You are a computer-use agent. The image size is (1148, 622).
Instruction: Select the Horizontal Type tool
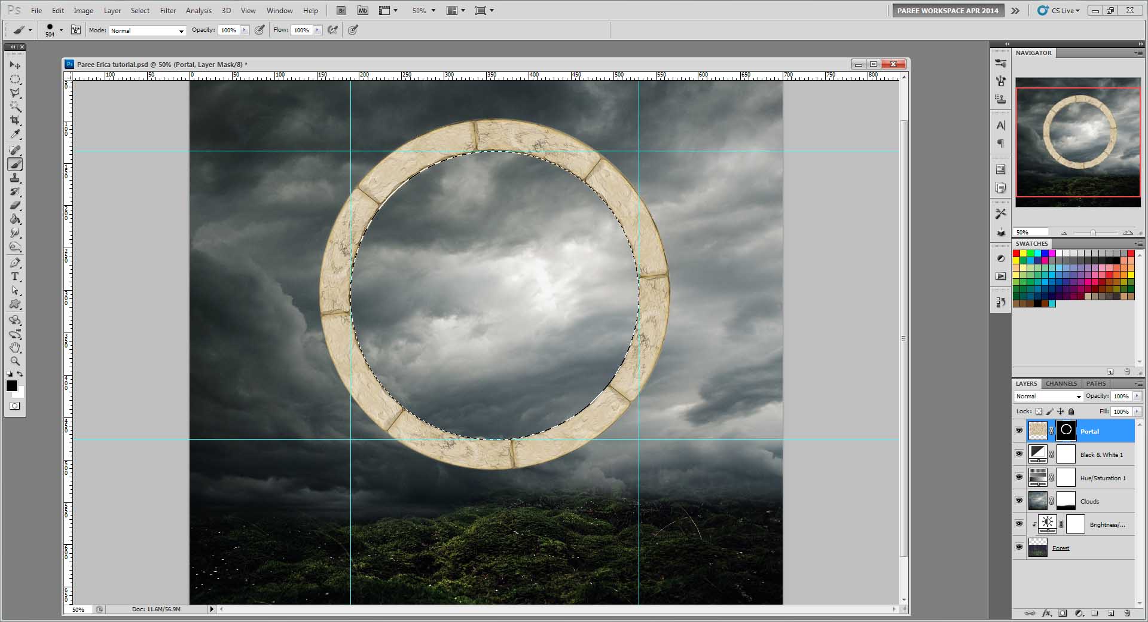click(x=15, y=276)
